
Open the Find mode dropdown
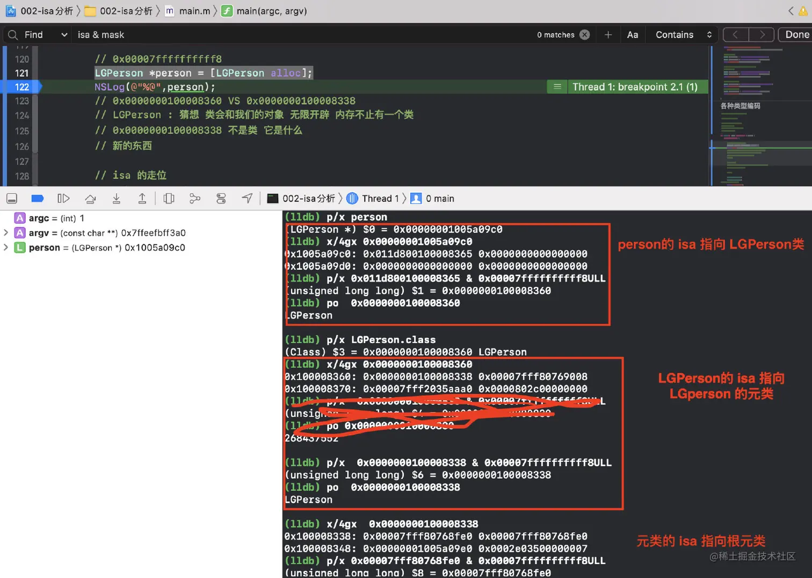[x=47, y=34]
